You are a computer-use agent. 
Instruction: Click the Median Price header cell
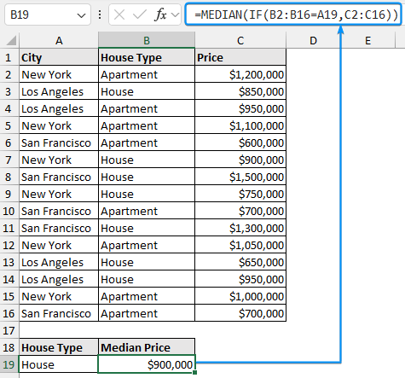click(147, 347)
